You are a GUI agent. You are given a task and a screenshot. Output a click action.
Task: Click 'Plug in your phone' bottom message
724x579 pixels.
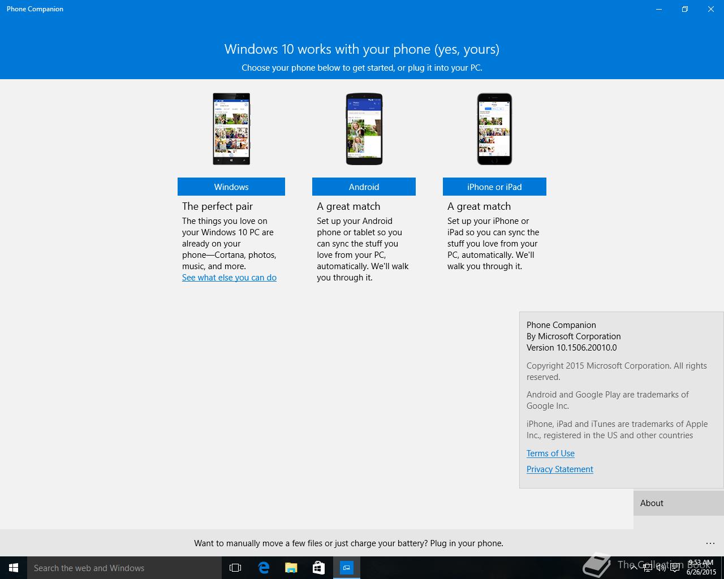348,543
